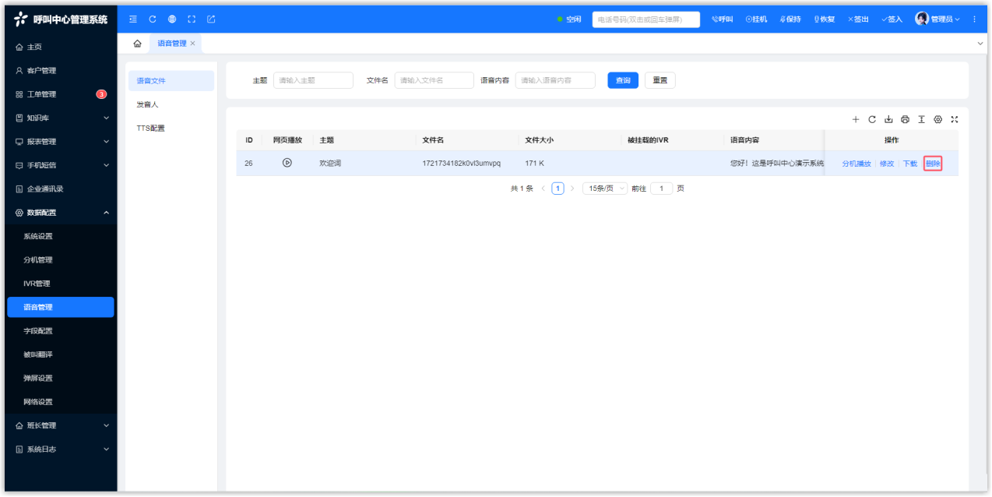
Task: Adjust table row density icon
Action: tap(921, 119)
